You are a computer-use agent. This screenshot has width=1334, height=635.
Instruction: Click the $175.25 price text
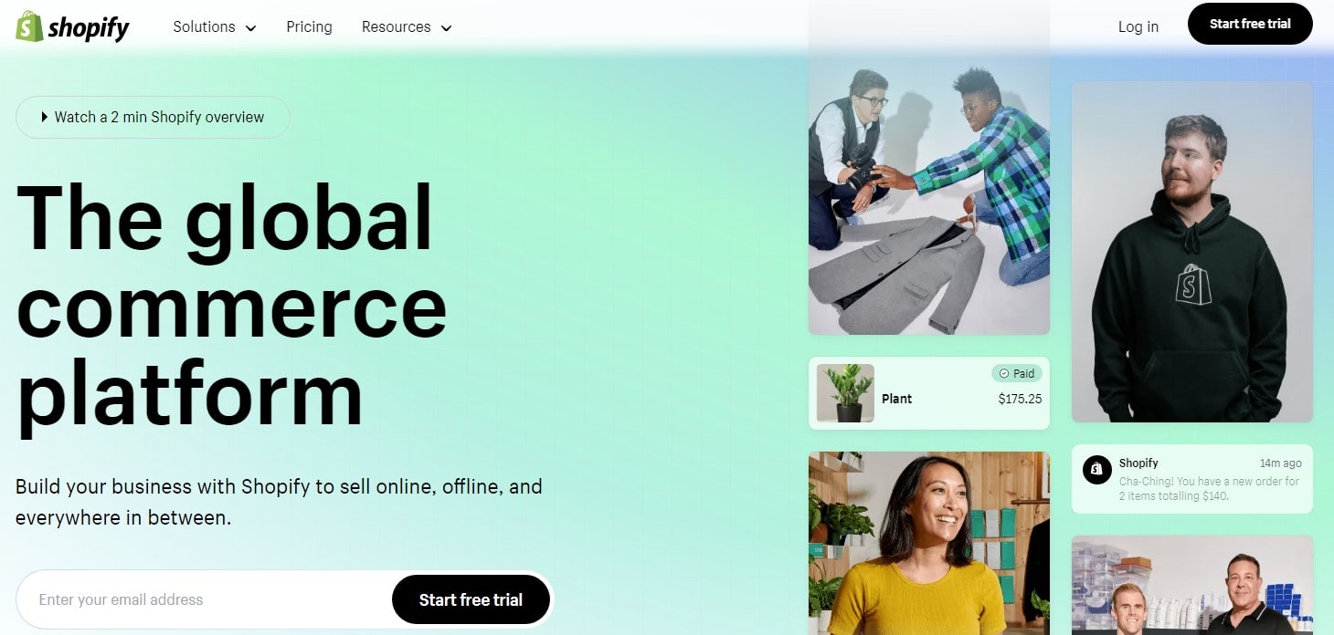(1020, 399)
